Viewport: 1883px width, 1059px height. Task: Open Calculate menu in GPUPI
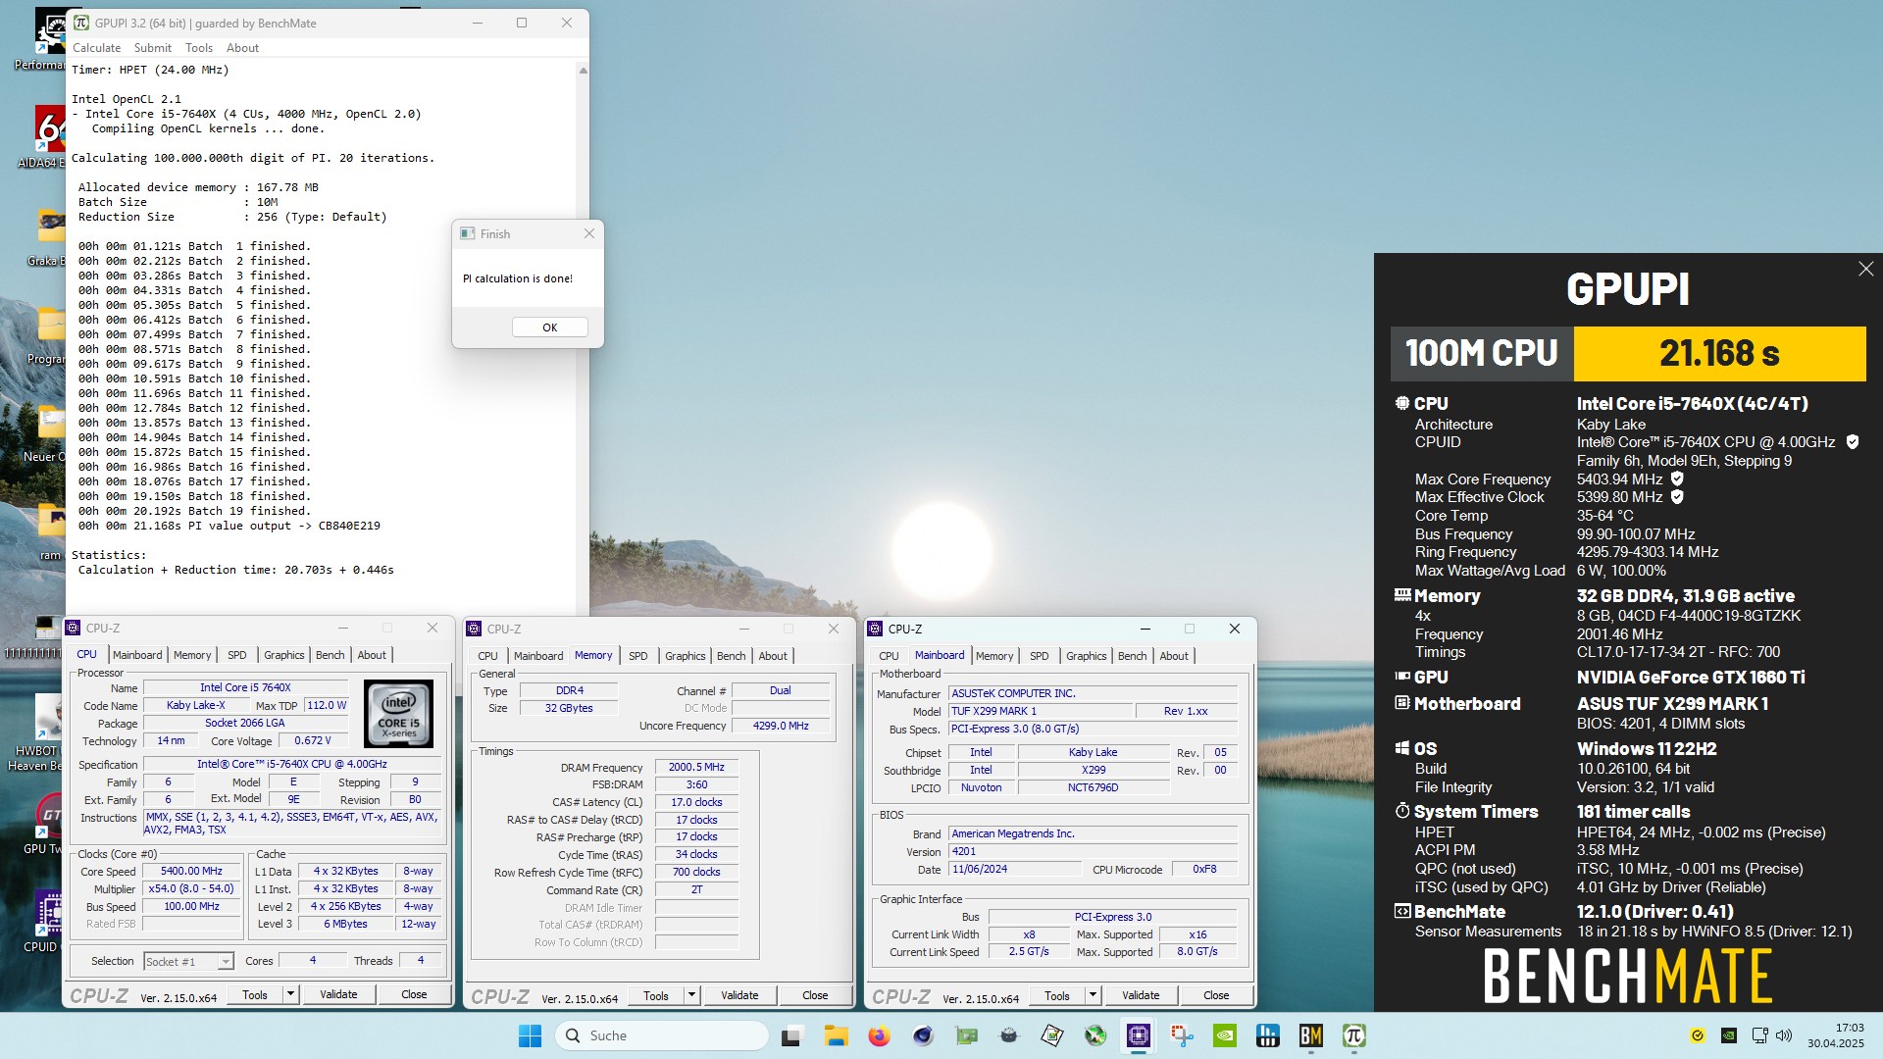[96, 48]
